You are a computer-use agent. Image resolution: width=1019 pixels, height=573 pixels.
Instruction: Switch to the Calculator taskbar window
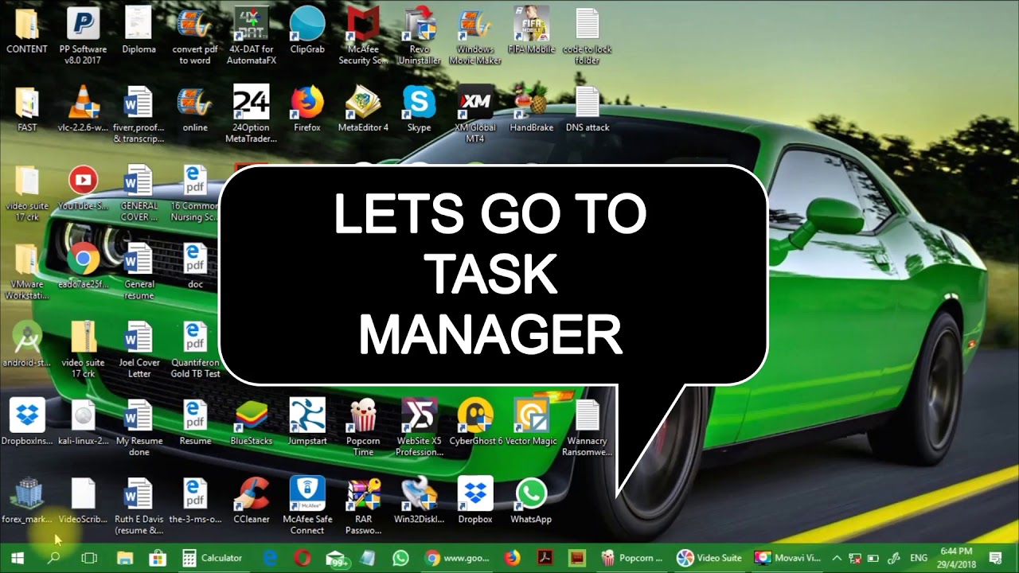point(213,558)
